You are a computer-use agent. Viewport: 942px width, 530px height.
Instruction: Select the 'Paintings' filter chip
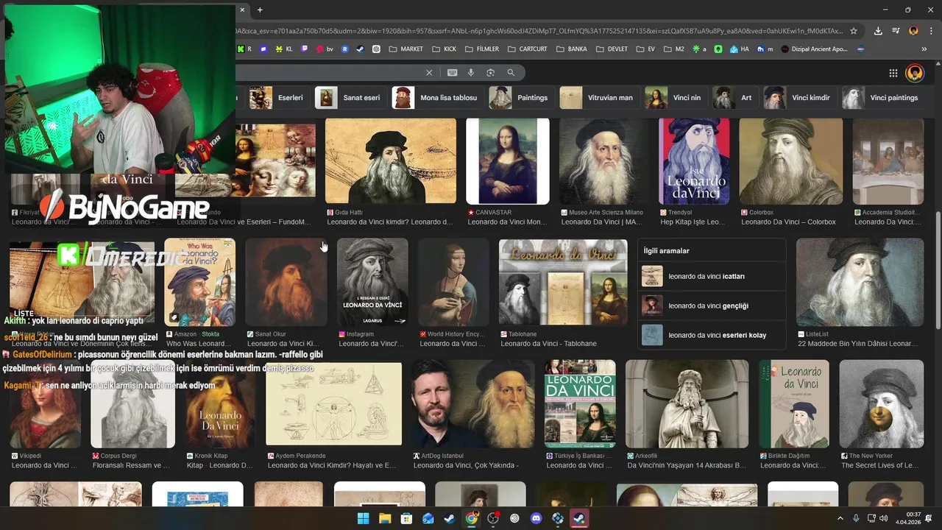(521, 97)
